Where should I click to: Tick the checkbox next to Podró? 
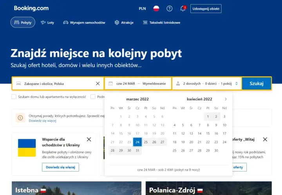[93, 97]
